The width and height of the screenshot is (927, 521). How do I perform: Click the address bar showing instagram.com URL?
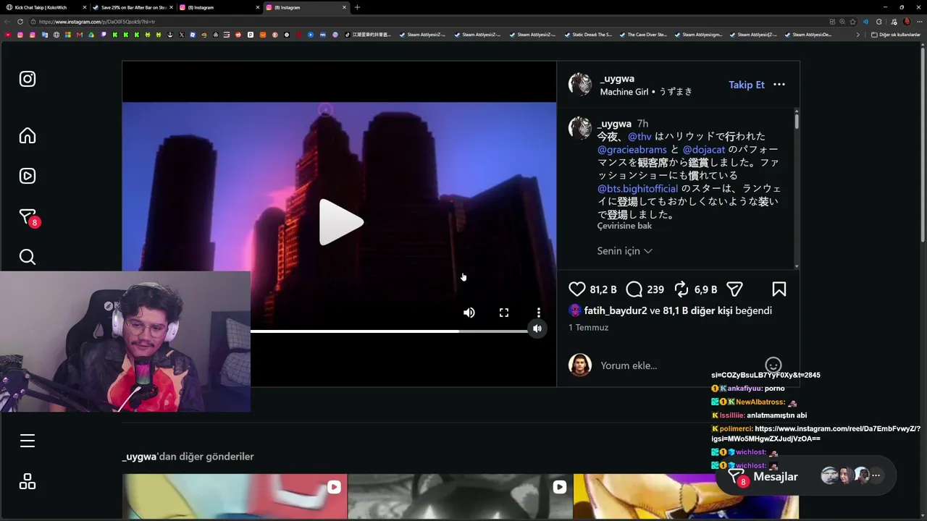click(427, 22)
